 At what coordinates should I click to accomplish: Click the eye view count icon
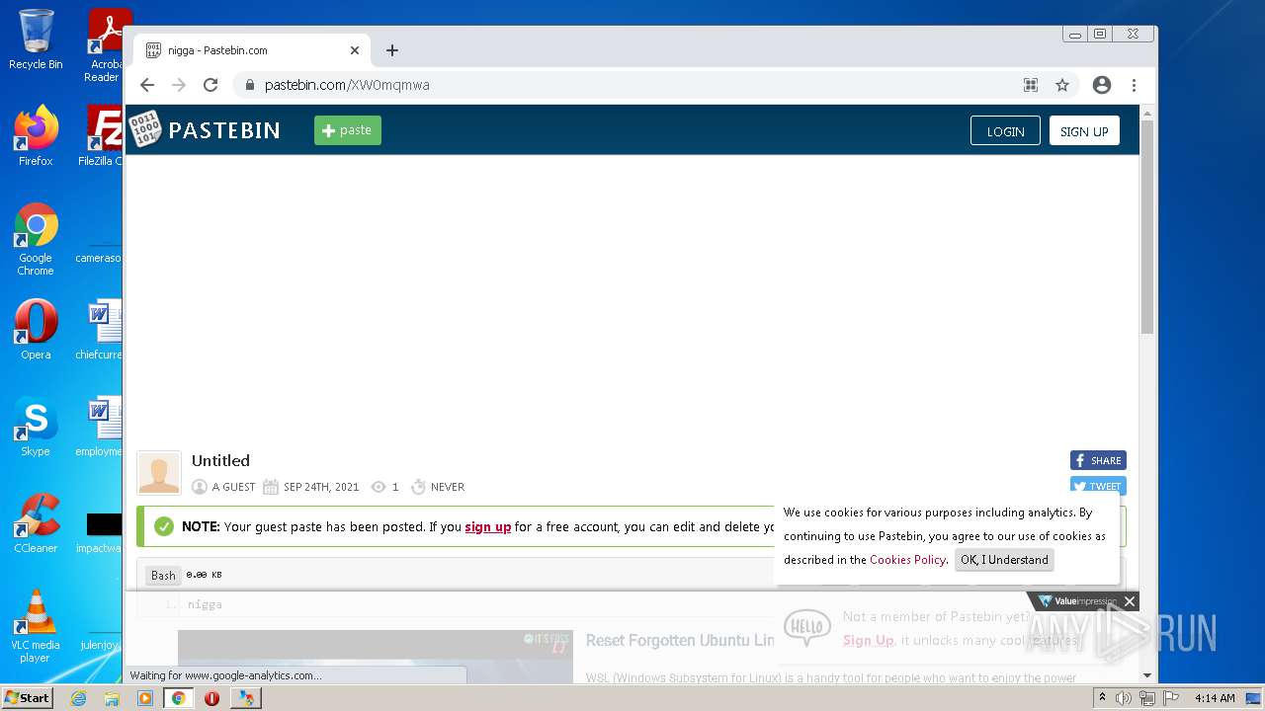pos(378,487)
